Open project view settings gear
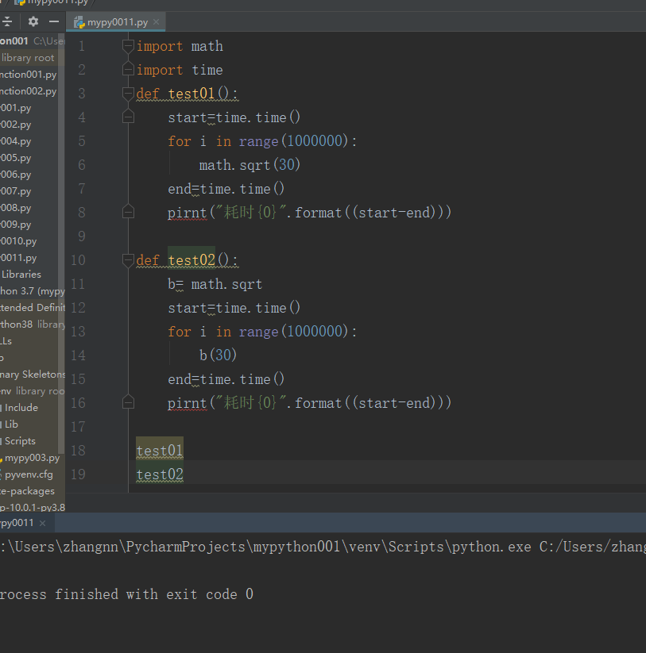This screenshot has width=646, height=653. (x=33, y=21)
